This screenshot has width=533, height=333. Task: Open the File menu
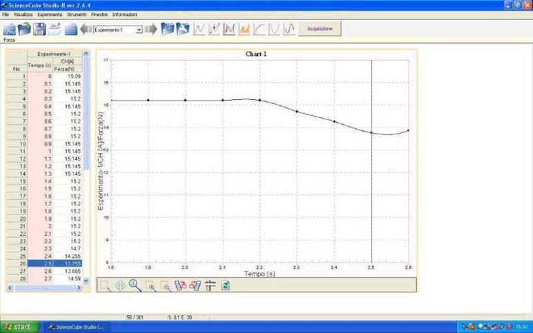6,14
